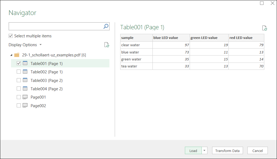Click the search magnifier icon
The width and height of the screenshot is (277, 159).
point(106,26)
